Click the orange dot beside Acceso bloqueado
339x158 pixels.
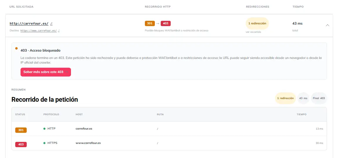tap(16, 48)
